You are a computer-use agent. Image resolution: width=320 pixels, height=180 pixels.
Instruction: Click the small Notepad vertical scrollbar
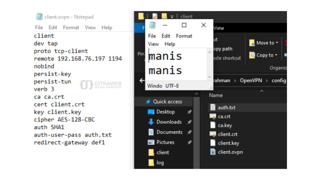pyautogui.click(x=210, y=64)
